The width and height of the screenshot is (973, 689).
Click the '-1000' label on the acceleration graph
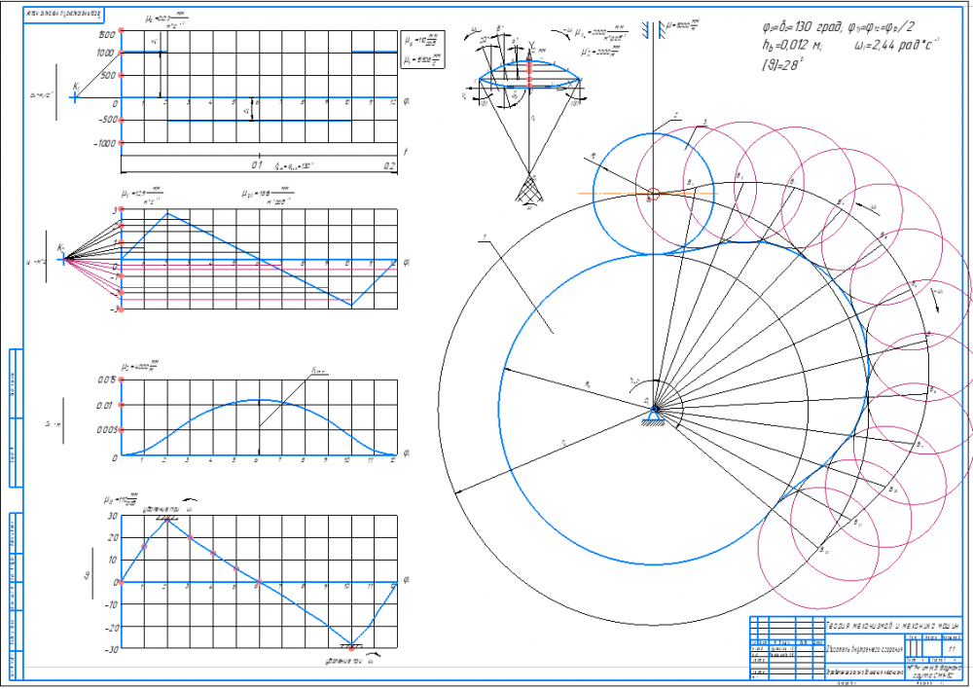coord(105,143)
